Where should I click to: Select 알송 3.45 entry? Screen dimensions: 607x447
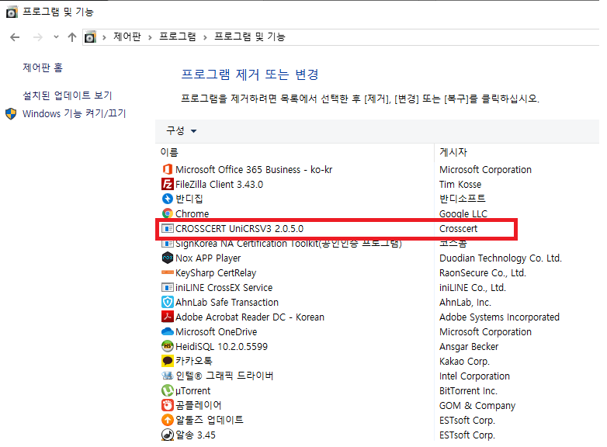point(196,435)
